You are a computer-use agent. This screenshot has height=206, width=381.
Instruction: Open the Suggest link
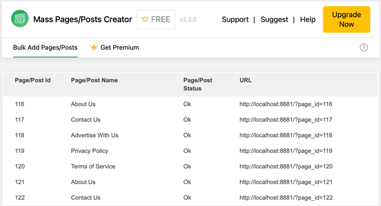coord(274,20)
